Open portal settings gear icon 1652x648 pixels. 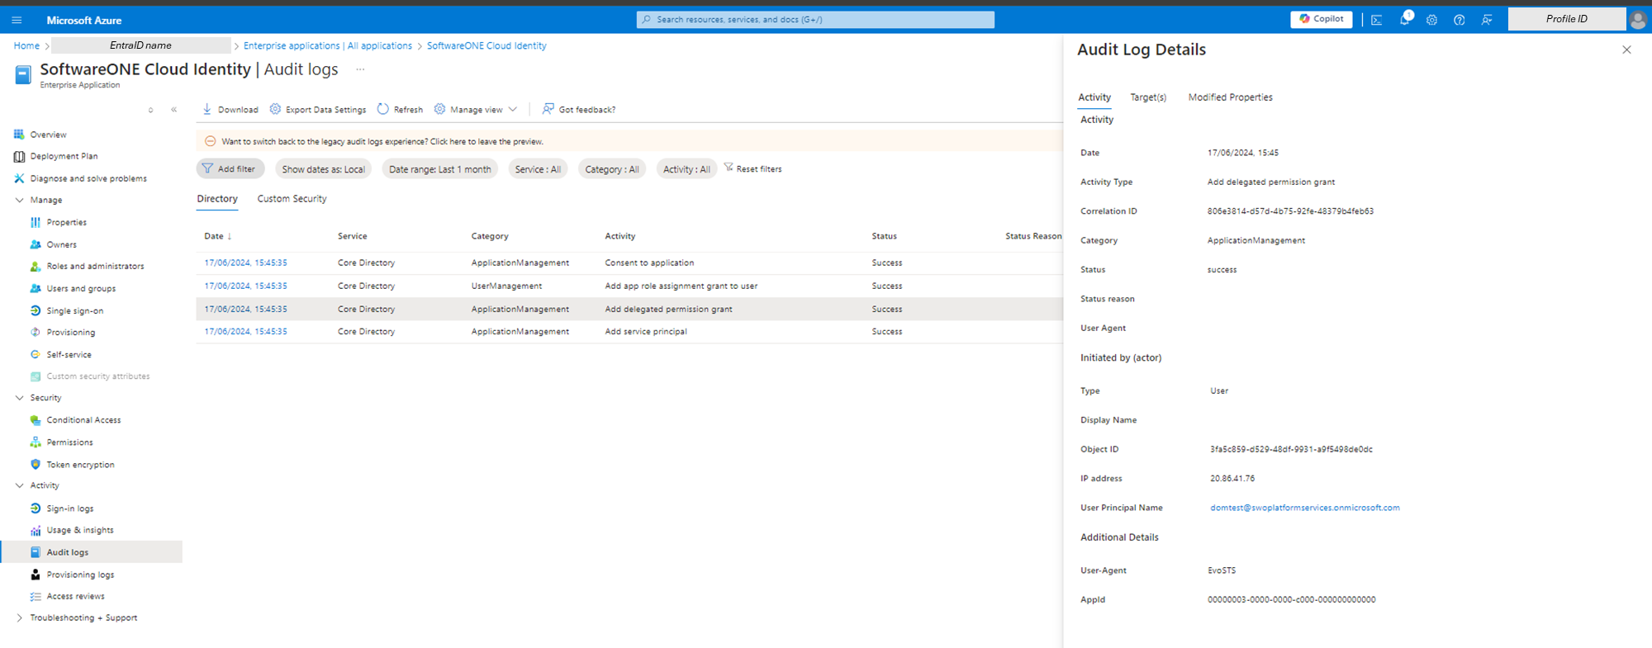[x=1431, y=20]
